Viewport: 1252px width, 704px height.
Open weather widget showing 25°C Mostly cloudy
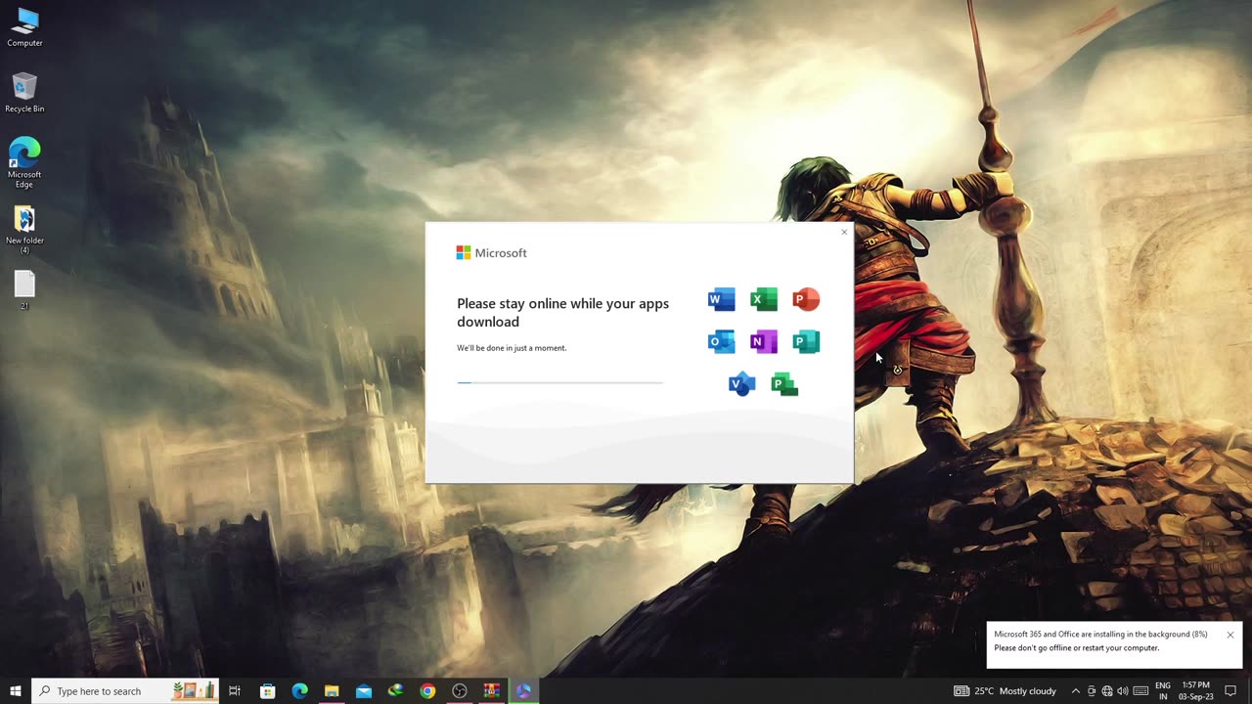pyautogui.click(x=1006, y=691)
